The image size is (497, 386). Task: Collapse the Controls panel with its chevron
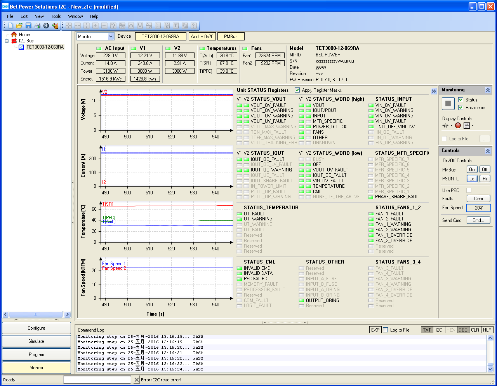(x=488, y=150)
